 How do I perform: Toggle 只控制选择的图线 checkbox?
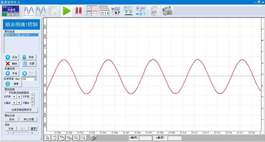pyautogui.click(x=6, y=93)
